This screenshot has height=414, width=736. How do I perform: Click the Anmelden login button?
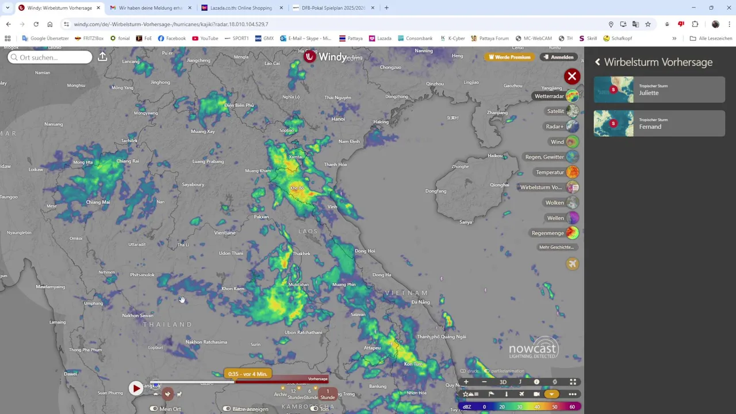pos(559,57)
